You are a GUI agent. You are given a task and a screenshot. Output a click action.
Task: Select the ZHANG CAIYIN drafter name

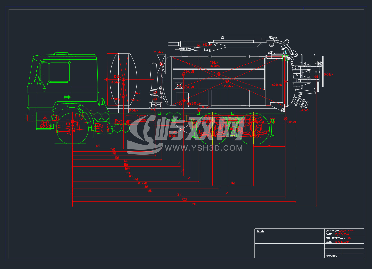347,231
